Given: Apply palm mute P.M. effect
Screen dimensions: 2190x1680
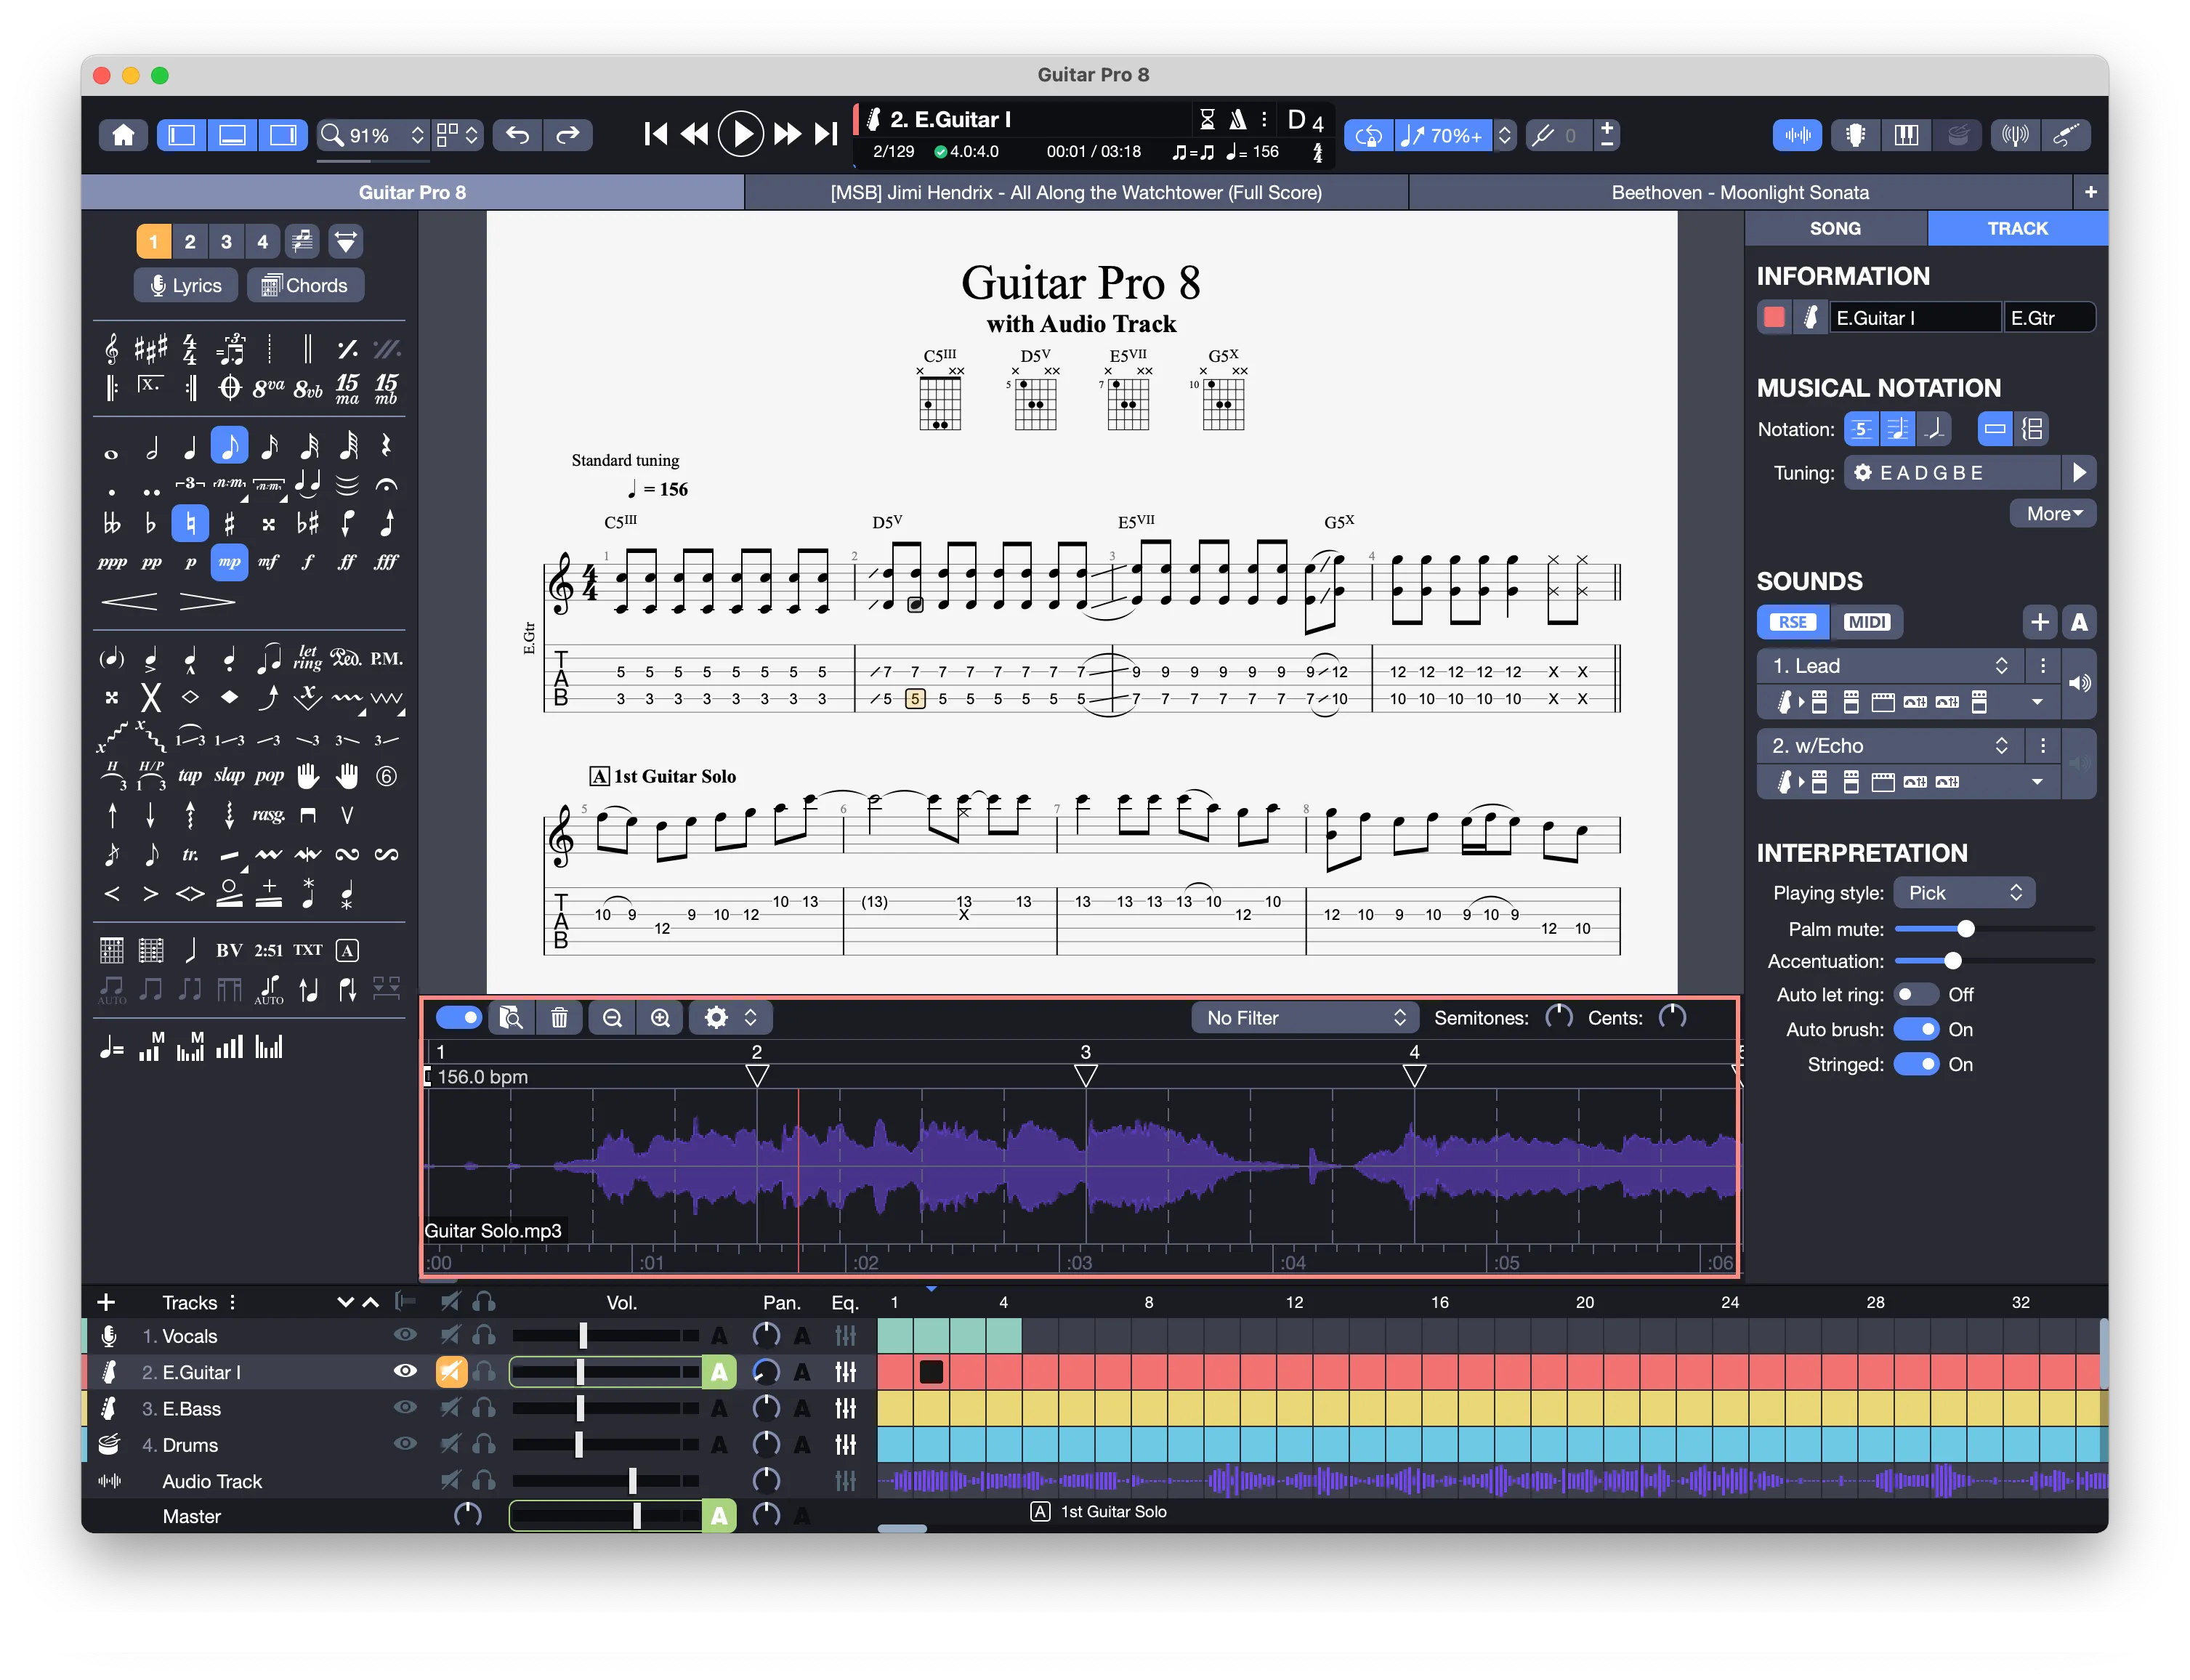Looking at the screenshot, I should pyautogui.click(x=386, y=658).
